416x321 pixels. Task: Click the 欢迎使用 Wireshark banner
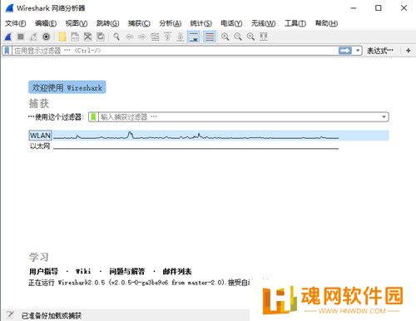point(67,87)
